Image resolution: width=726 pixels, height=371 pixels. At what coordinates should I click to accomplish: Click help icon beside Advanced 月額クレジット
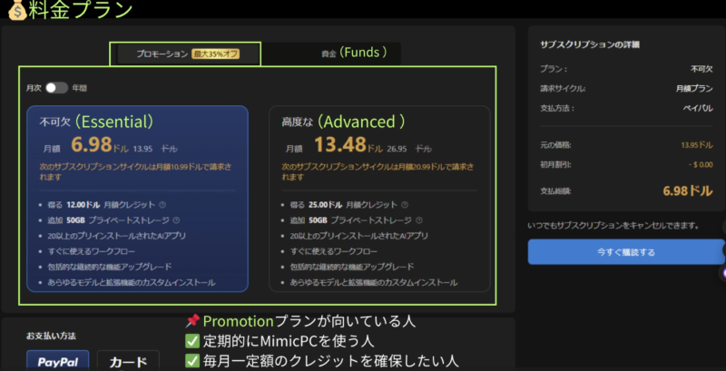[405, 204]
